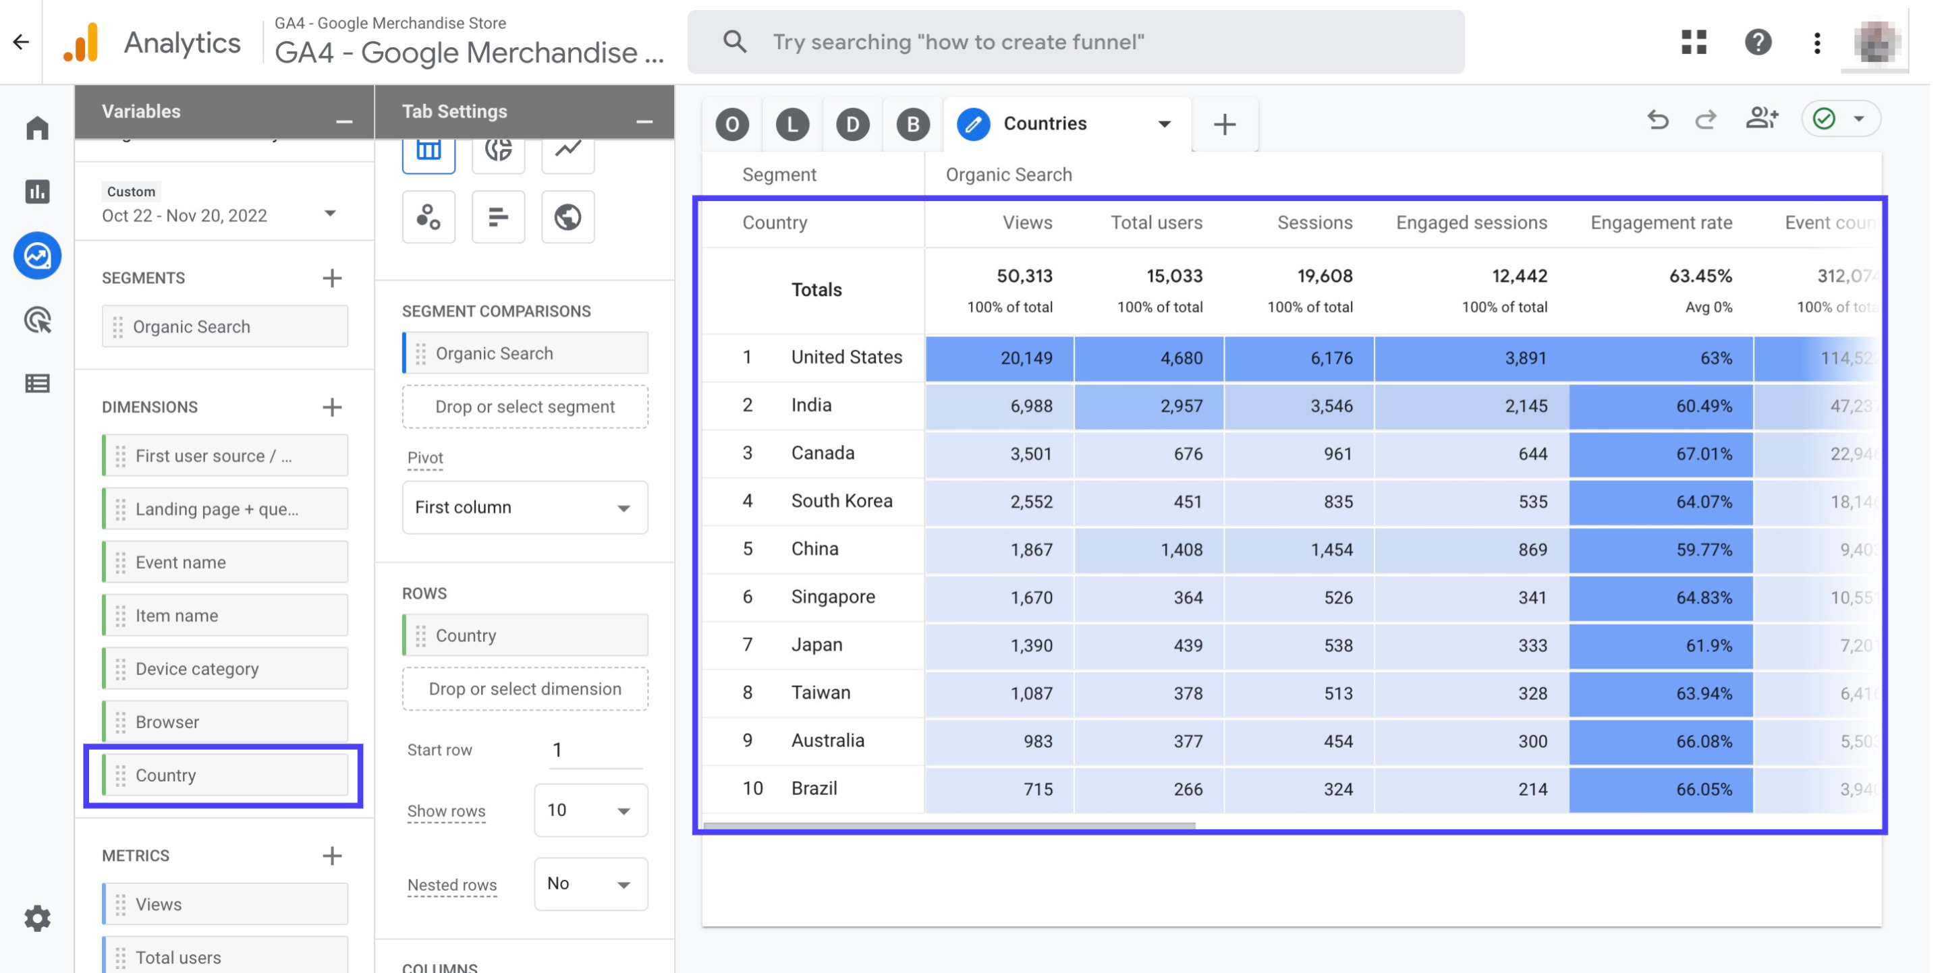Select Organic Search segment in Variables
This screenshot has height=973, width=1944.
point(225,326)
